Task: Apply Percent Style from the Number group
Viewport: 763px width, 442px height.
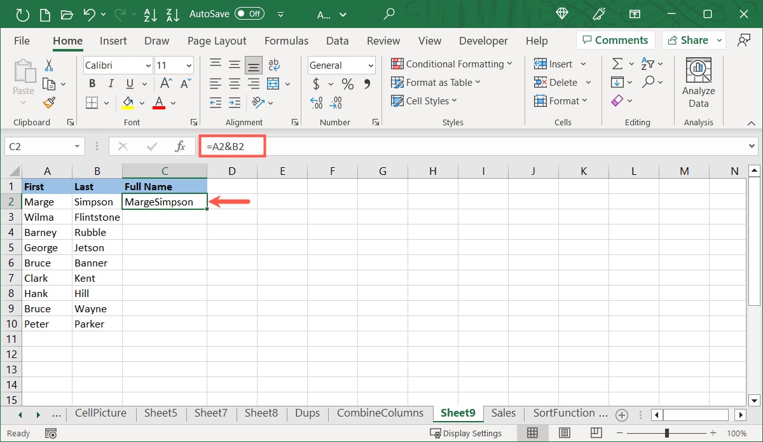Action: tap(347, 83)
